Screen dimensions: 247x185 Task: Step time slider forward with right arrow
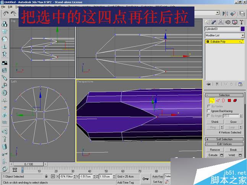point(45,164)
